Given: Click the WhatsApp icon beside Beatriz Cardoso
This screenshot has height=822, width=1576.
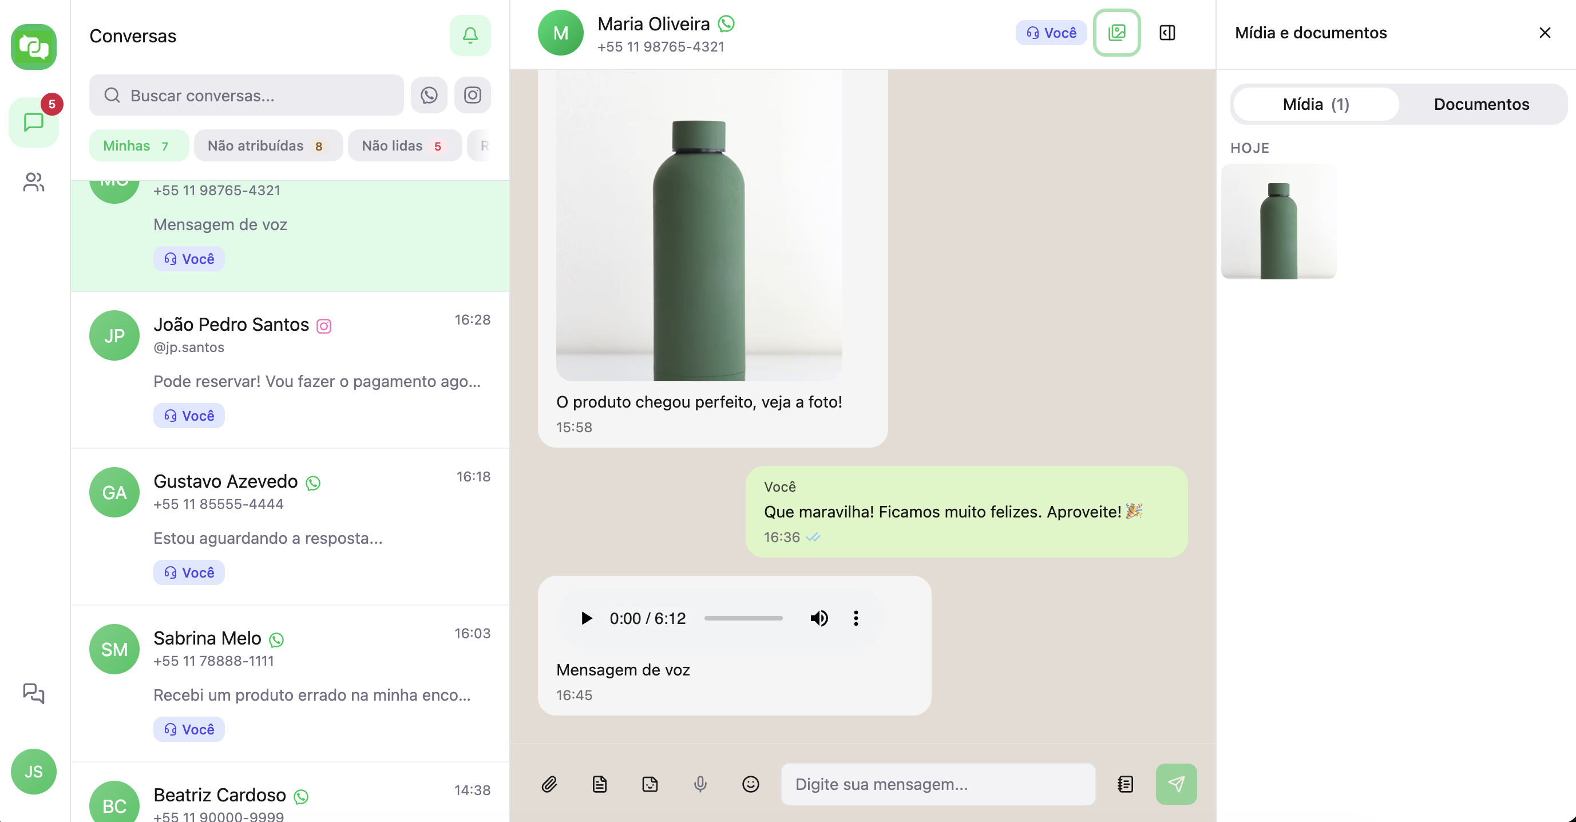Looking at the screenshot, I should [301, 796].
